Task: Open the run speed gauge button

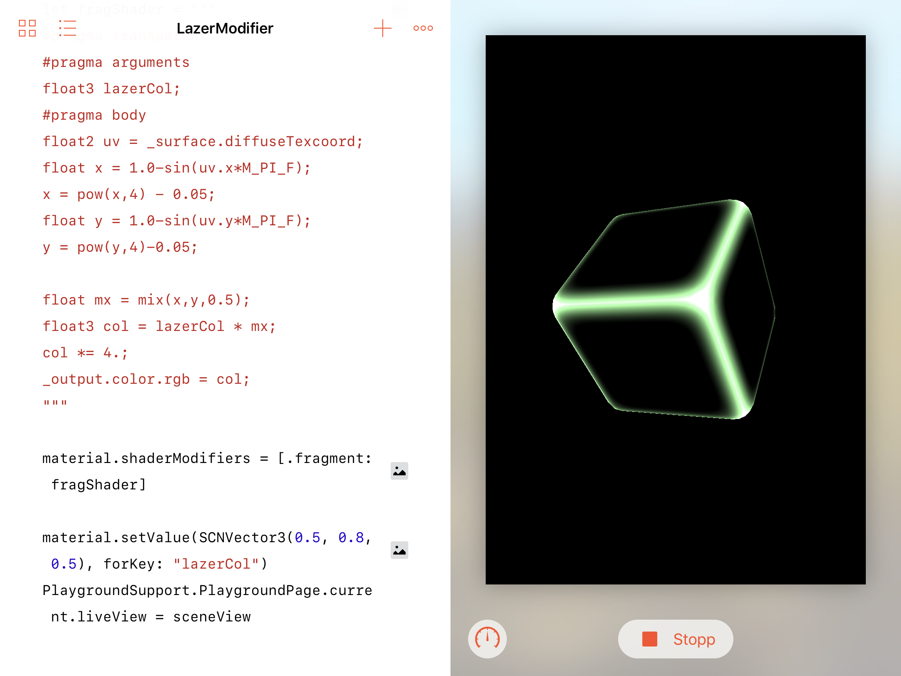Action: pos(487,639)
